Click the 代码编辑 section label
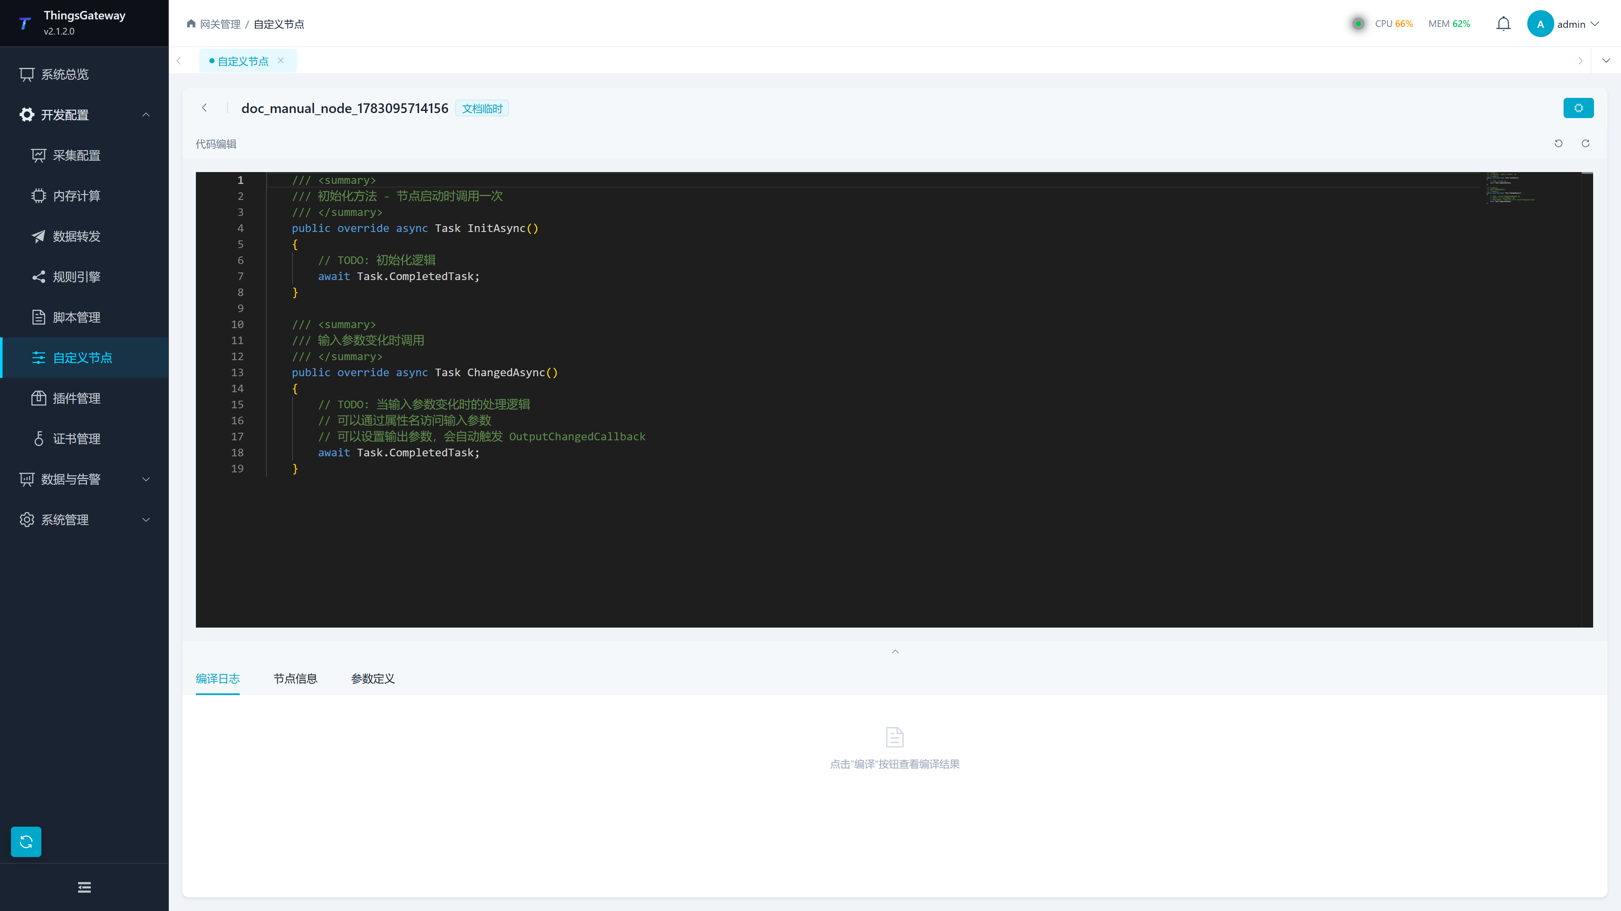The image size is (1621, 911). [216, 144]
